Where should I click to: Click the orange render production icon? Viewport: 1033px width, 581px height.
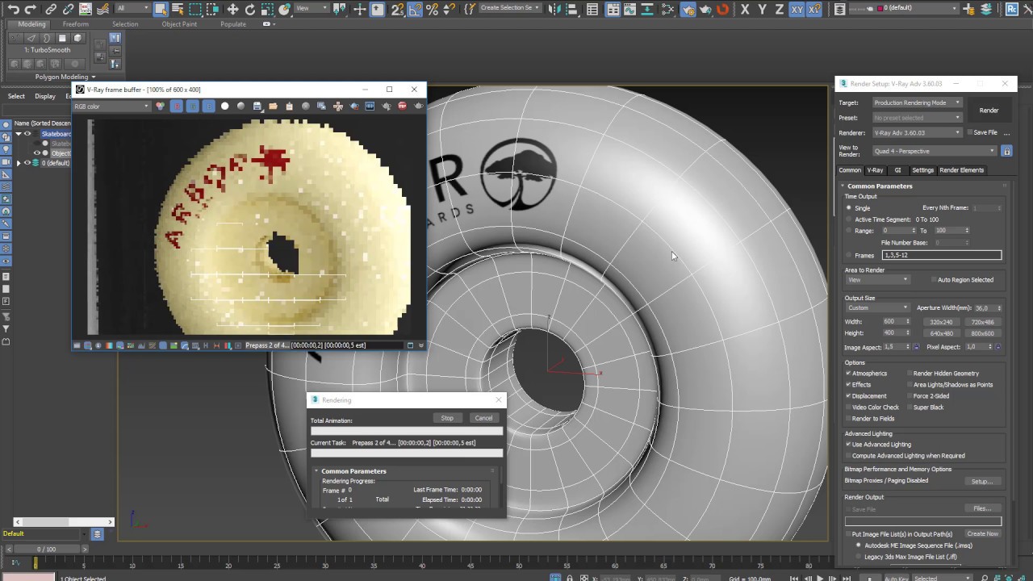723,9
